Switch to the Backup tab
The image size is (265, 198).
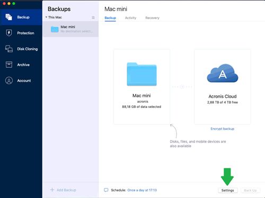tap(110, 18)
